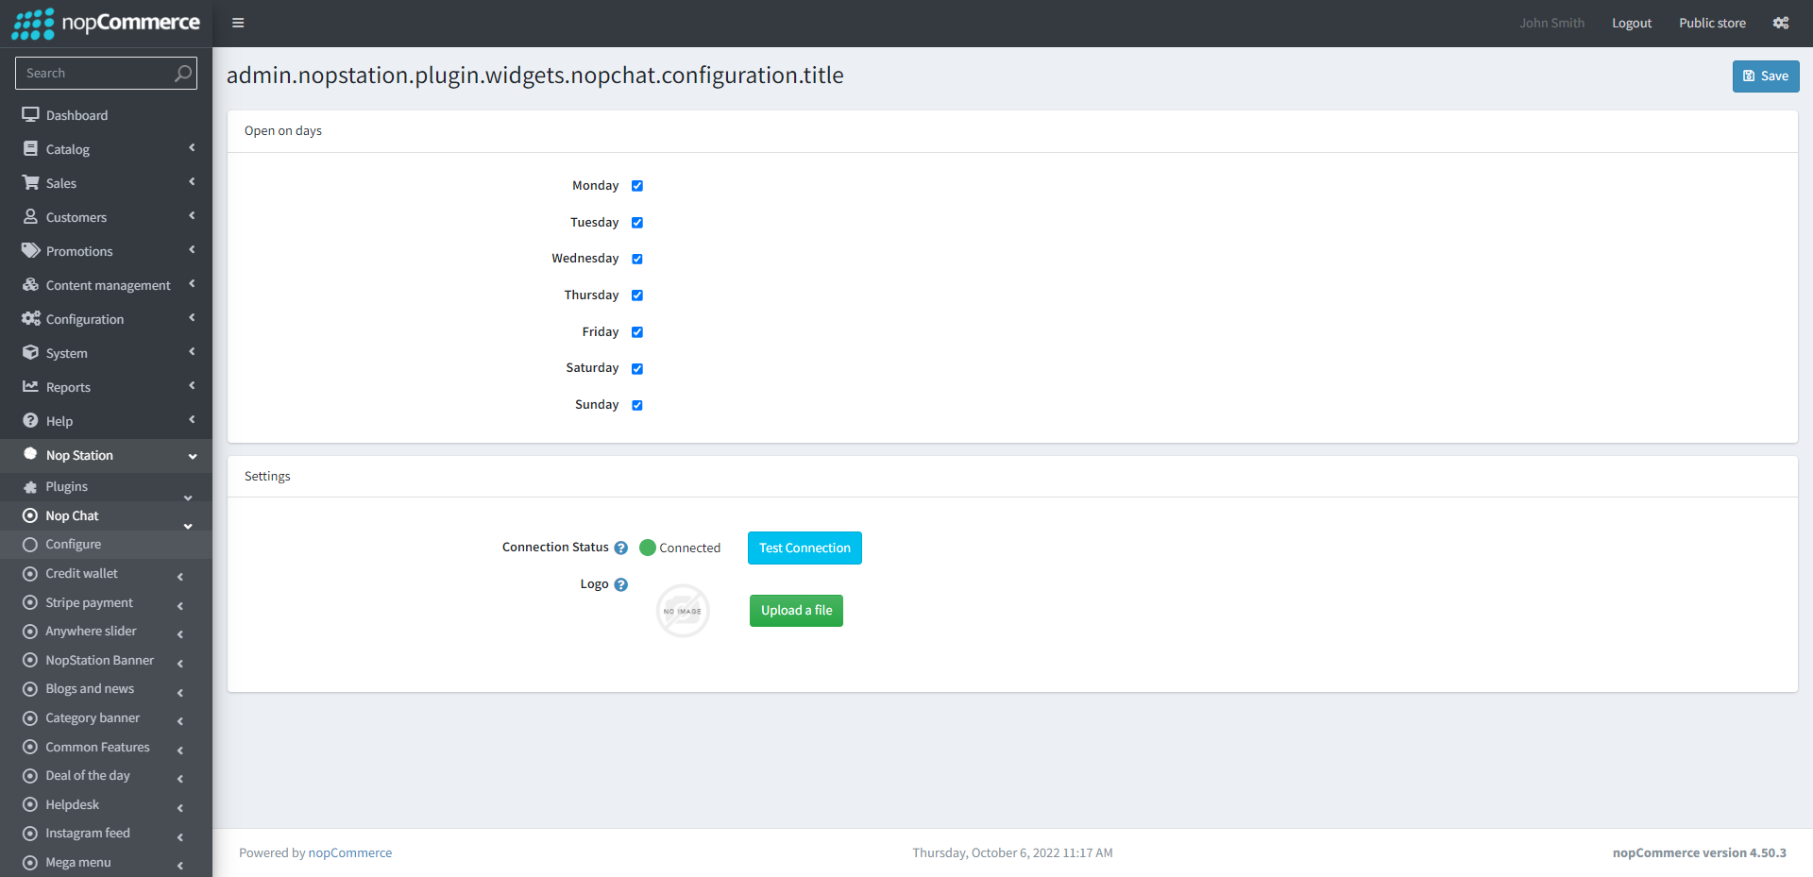
Task: Click the nopCommerce logo
Action: pyautogui.click(x=106, y=23)
